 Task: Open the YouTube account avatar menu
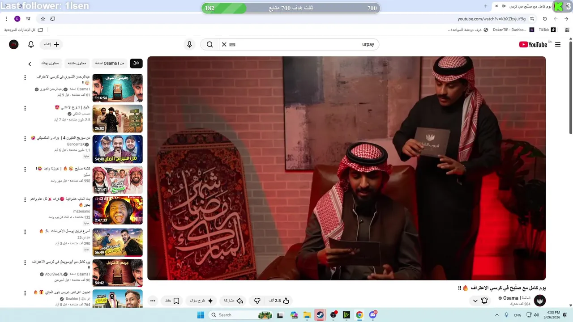point(14,44)
